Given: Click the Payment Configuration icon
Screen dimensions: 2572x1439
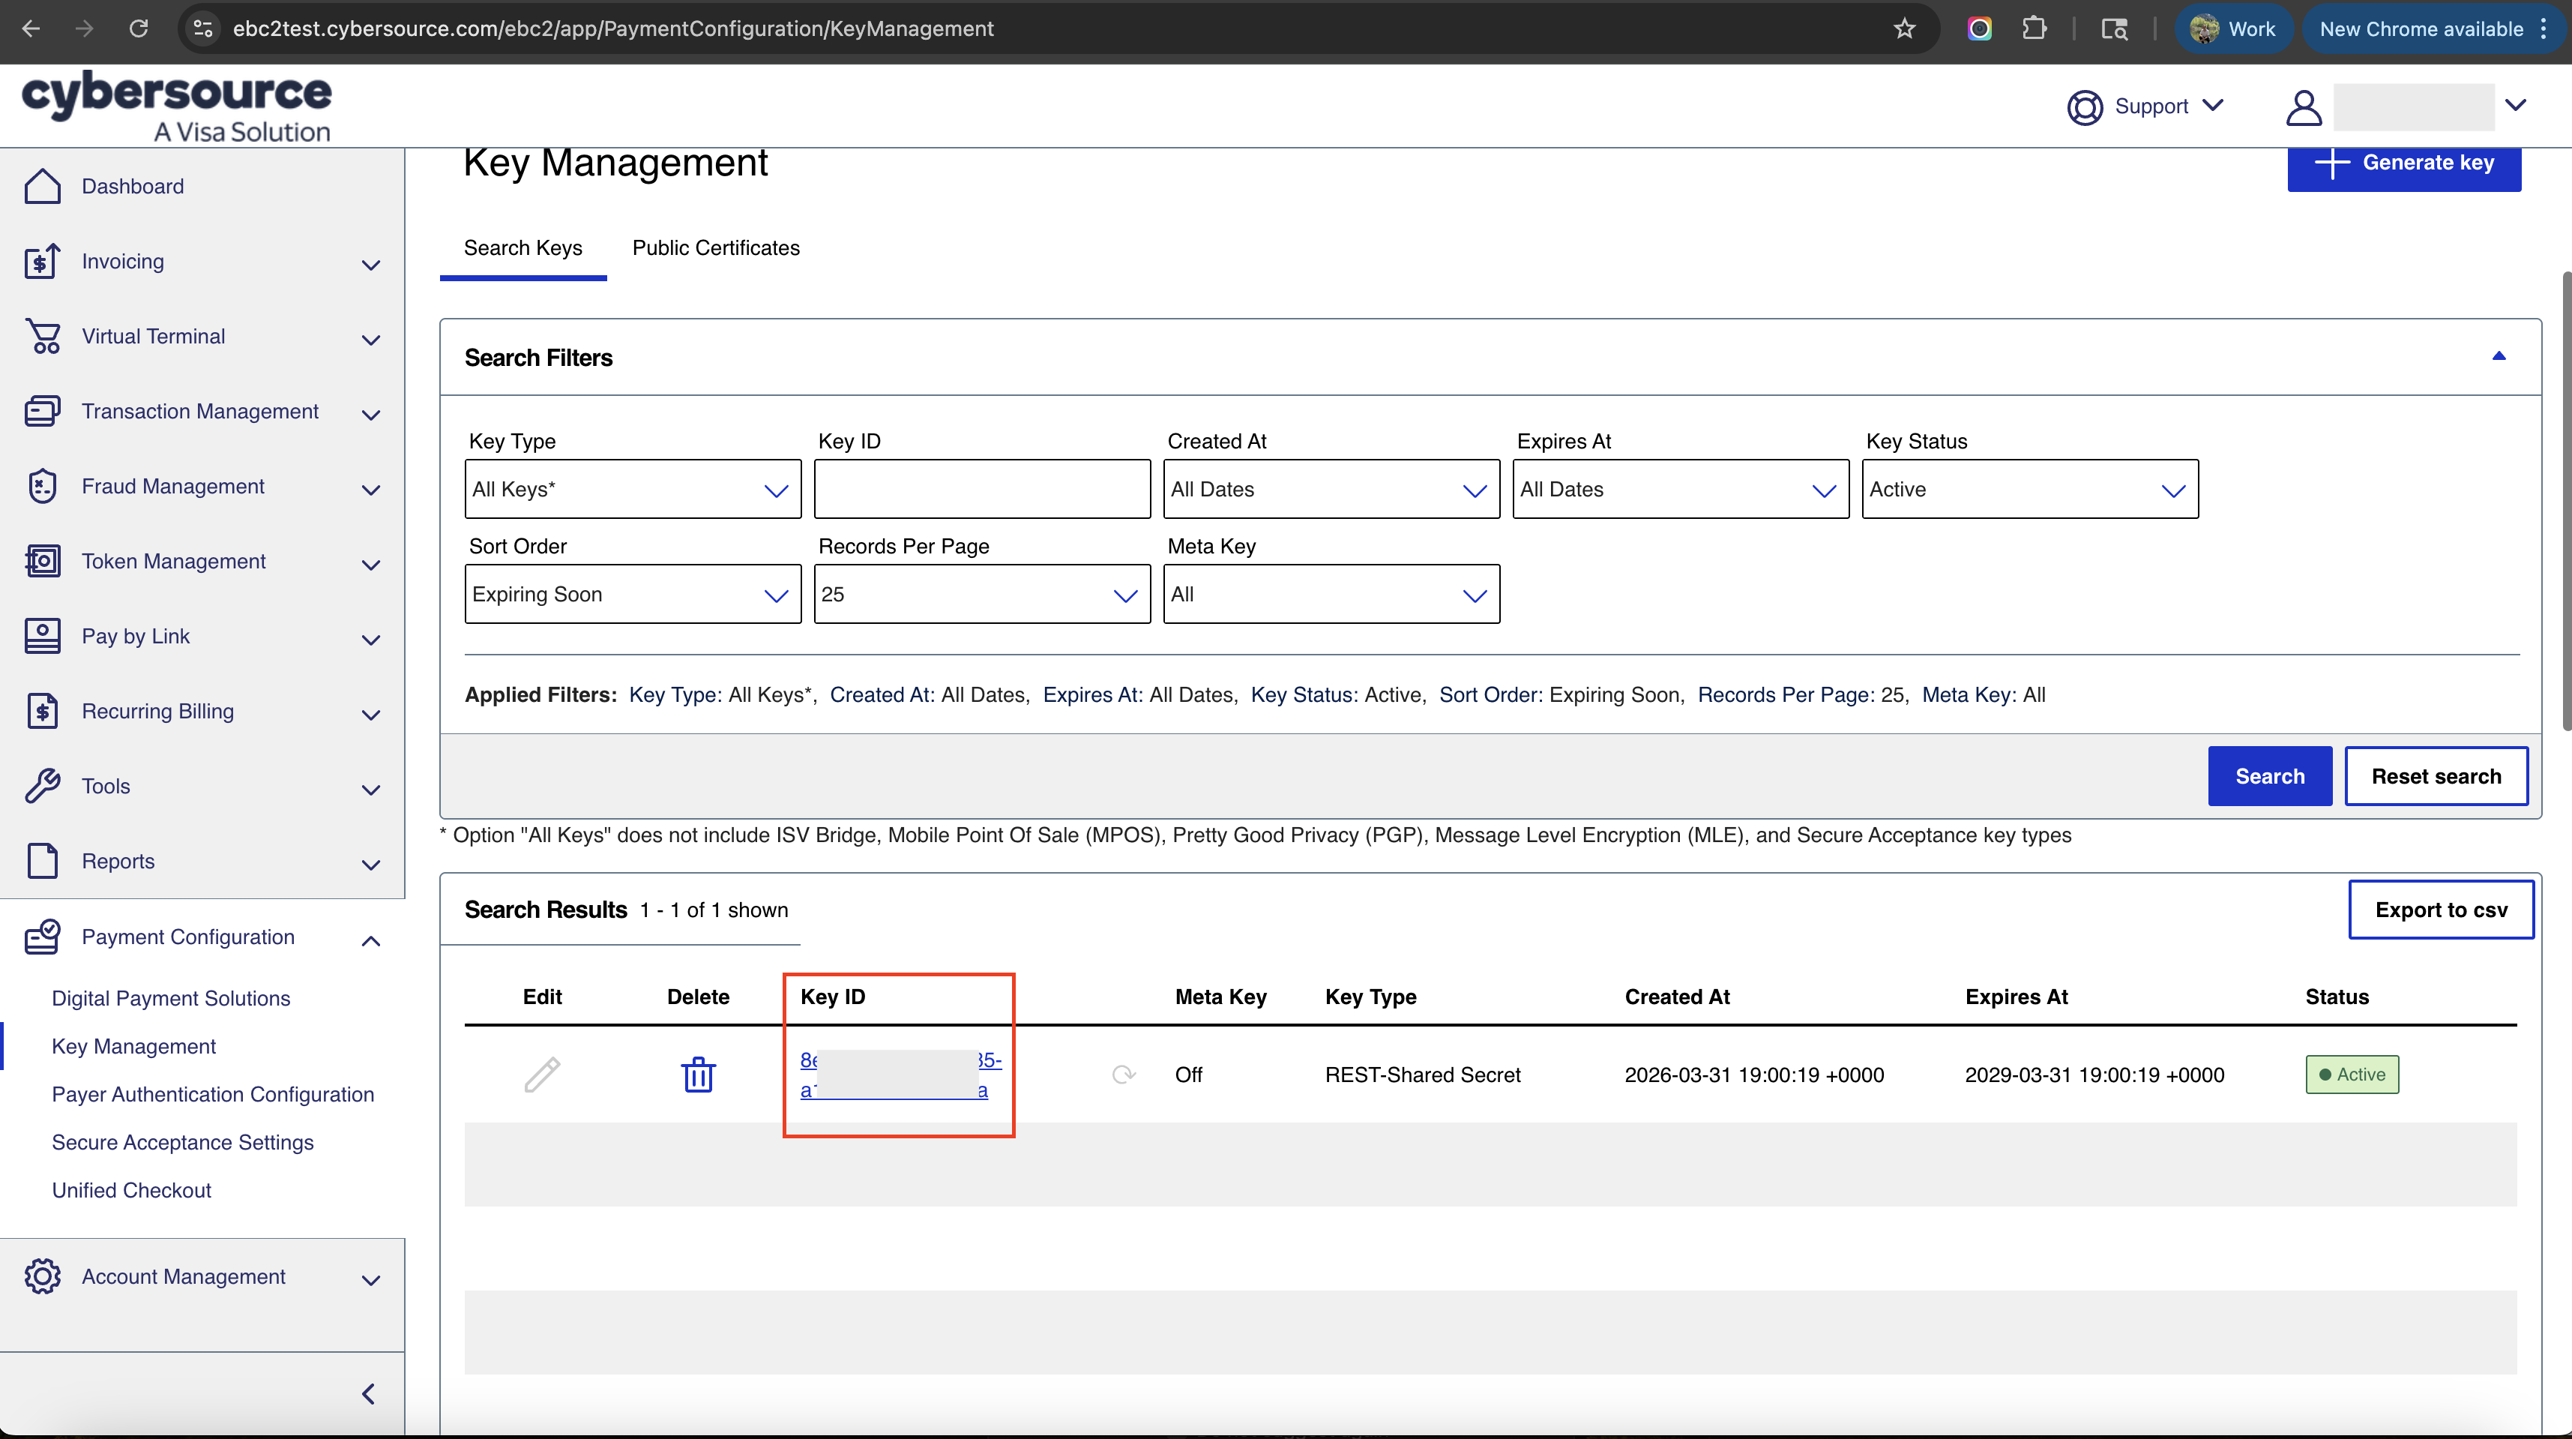Looking at the screenshot, I should tap(42, 937).
